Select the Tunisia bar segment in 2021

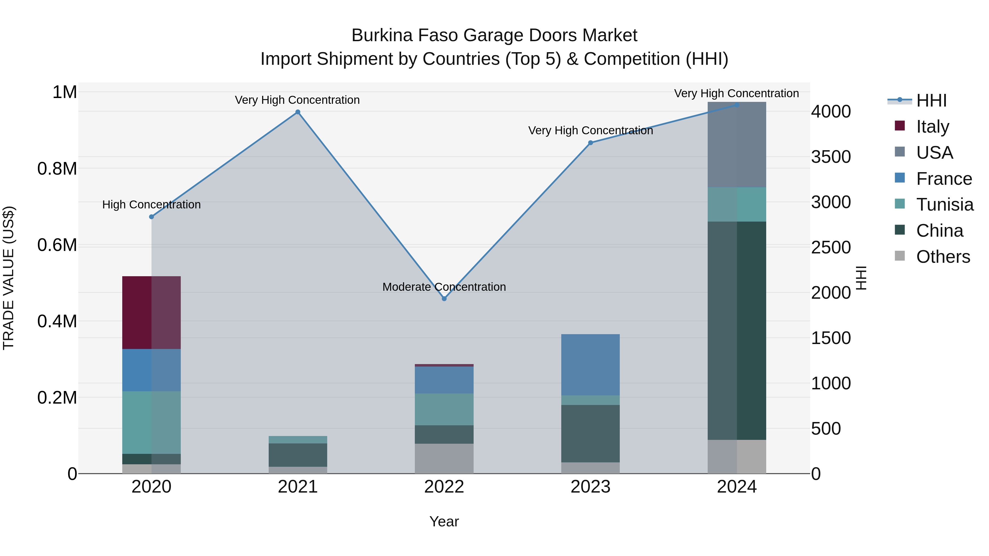pyautogui.click(x=298, y=440)
